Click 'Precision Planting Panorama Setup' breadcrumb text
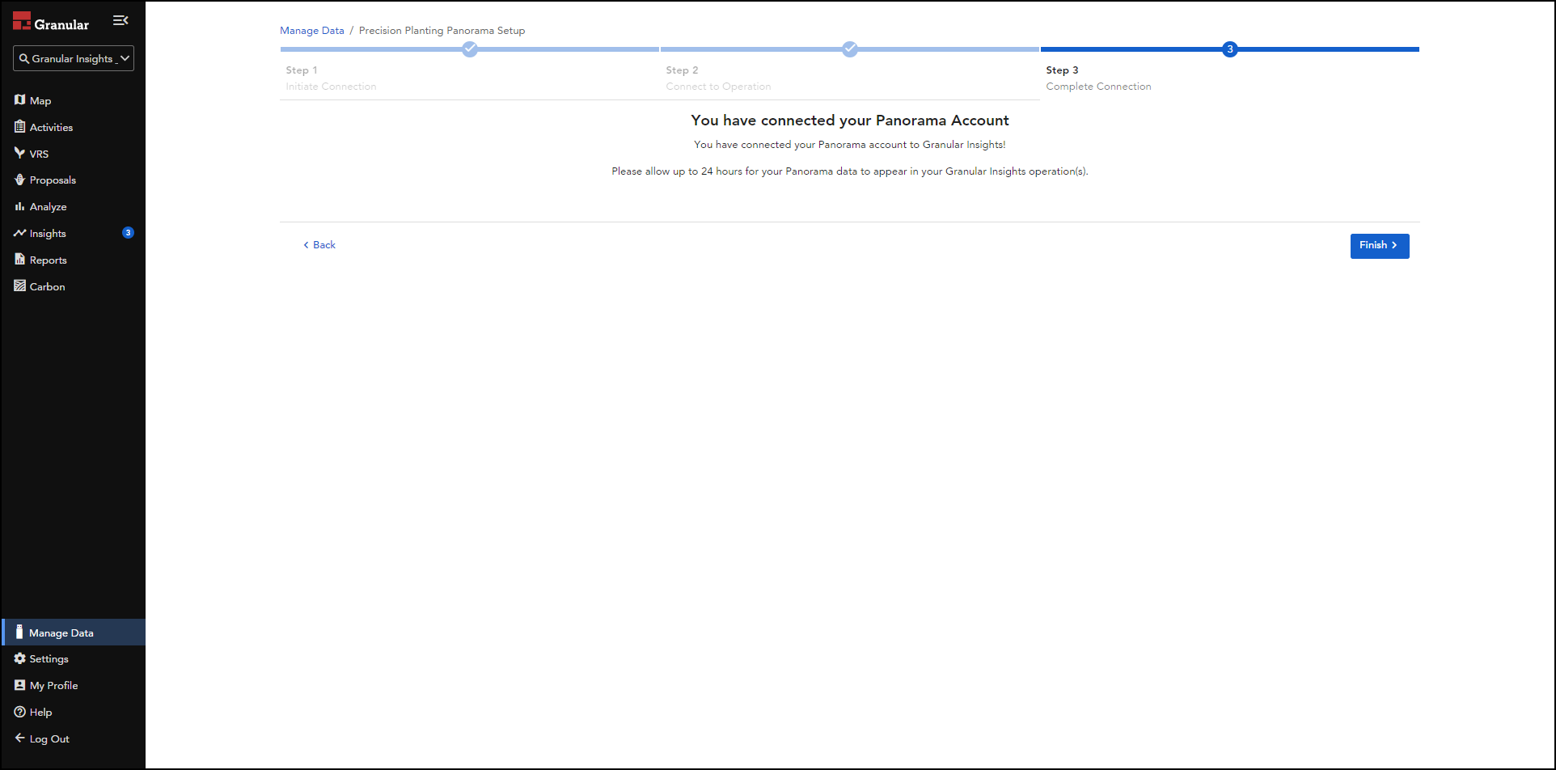 [x=442, y=31]
